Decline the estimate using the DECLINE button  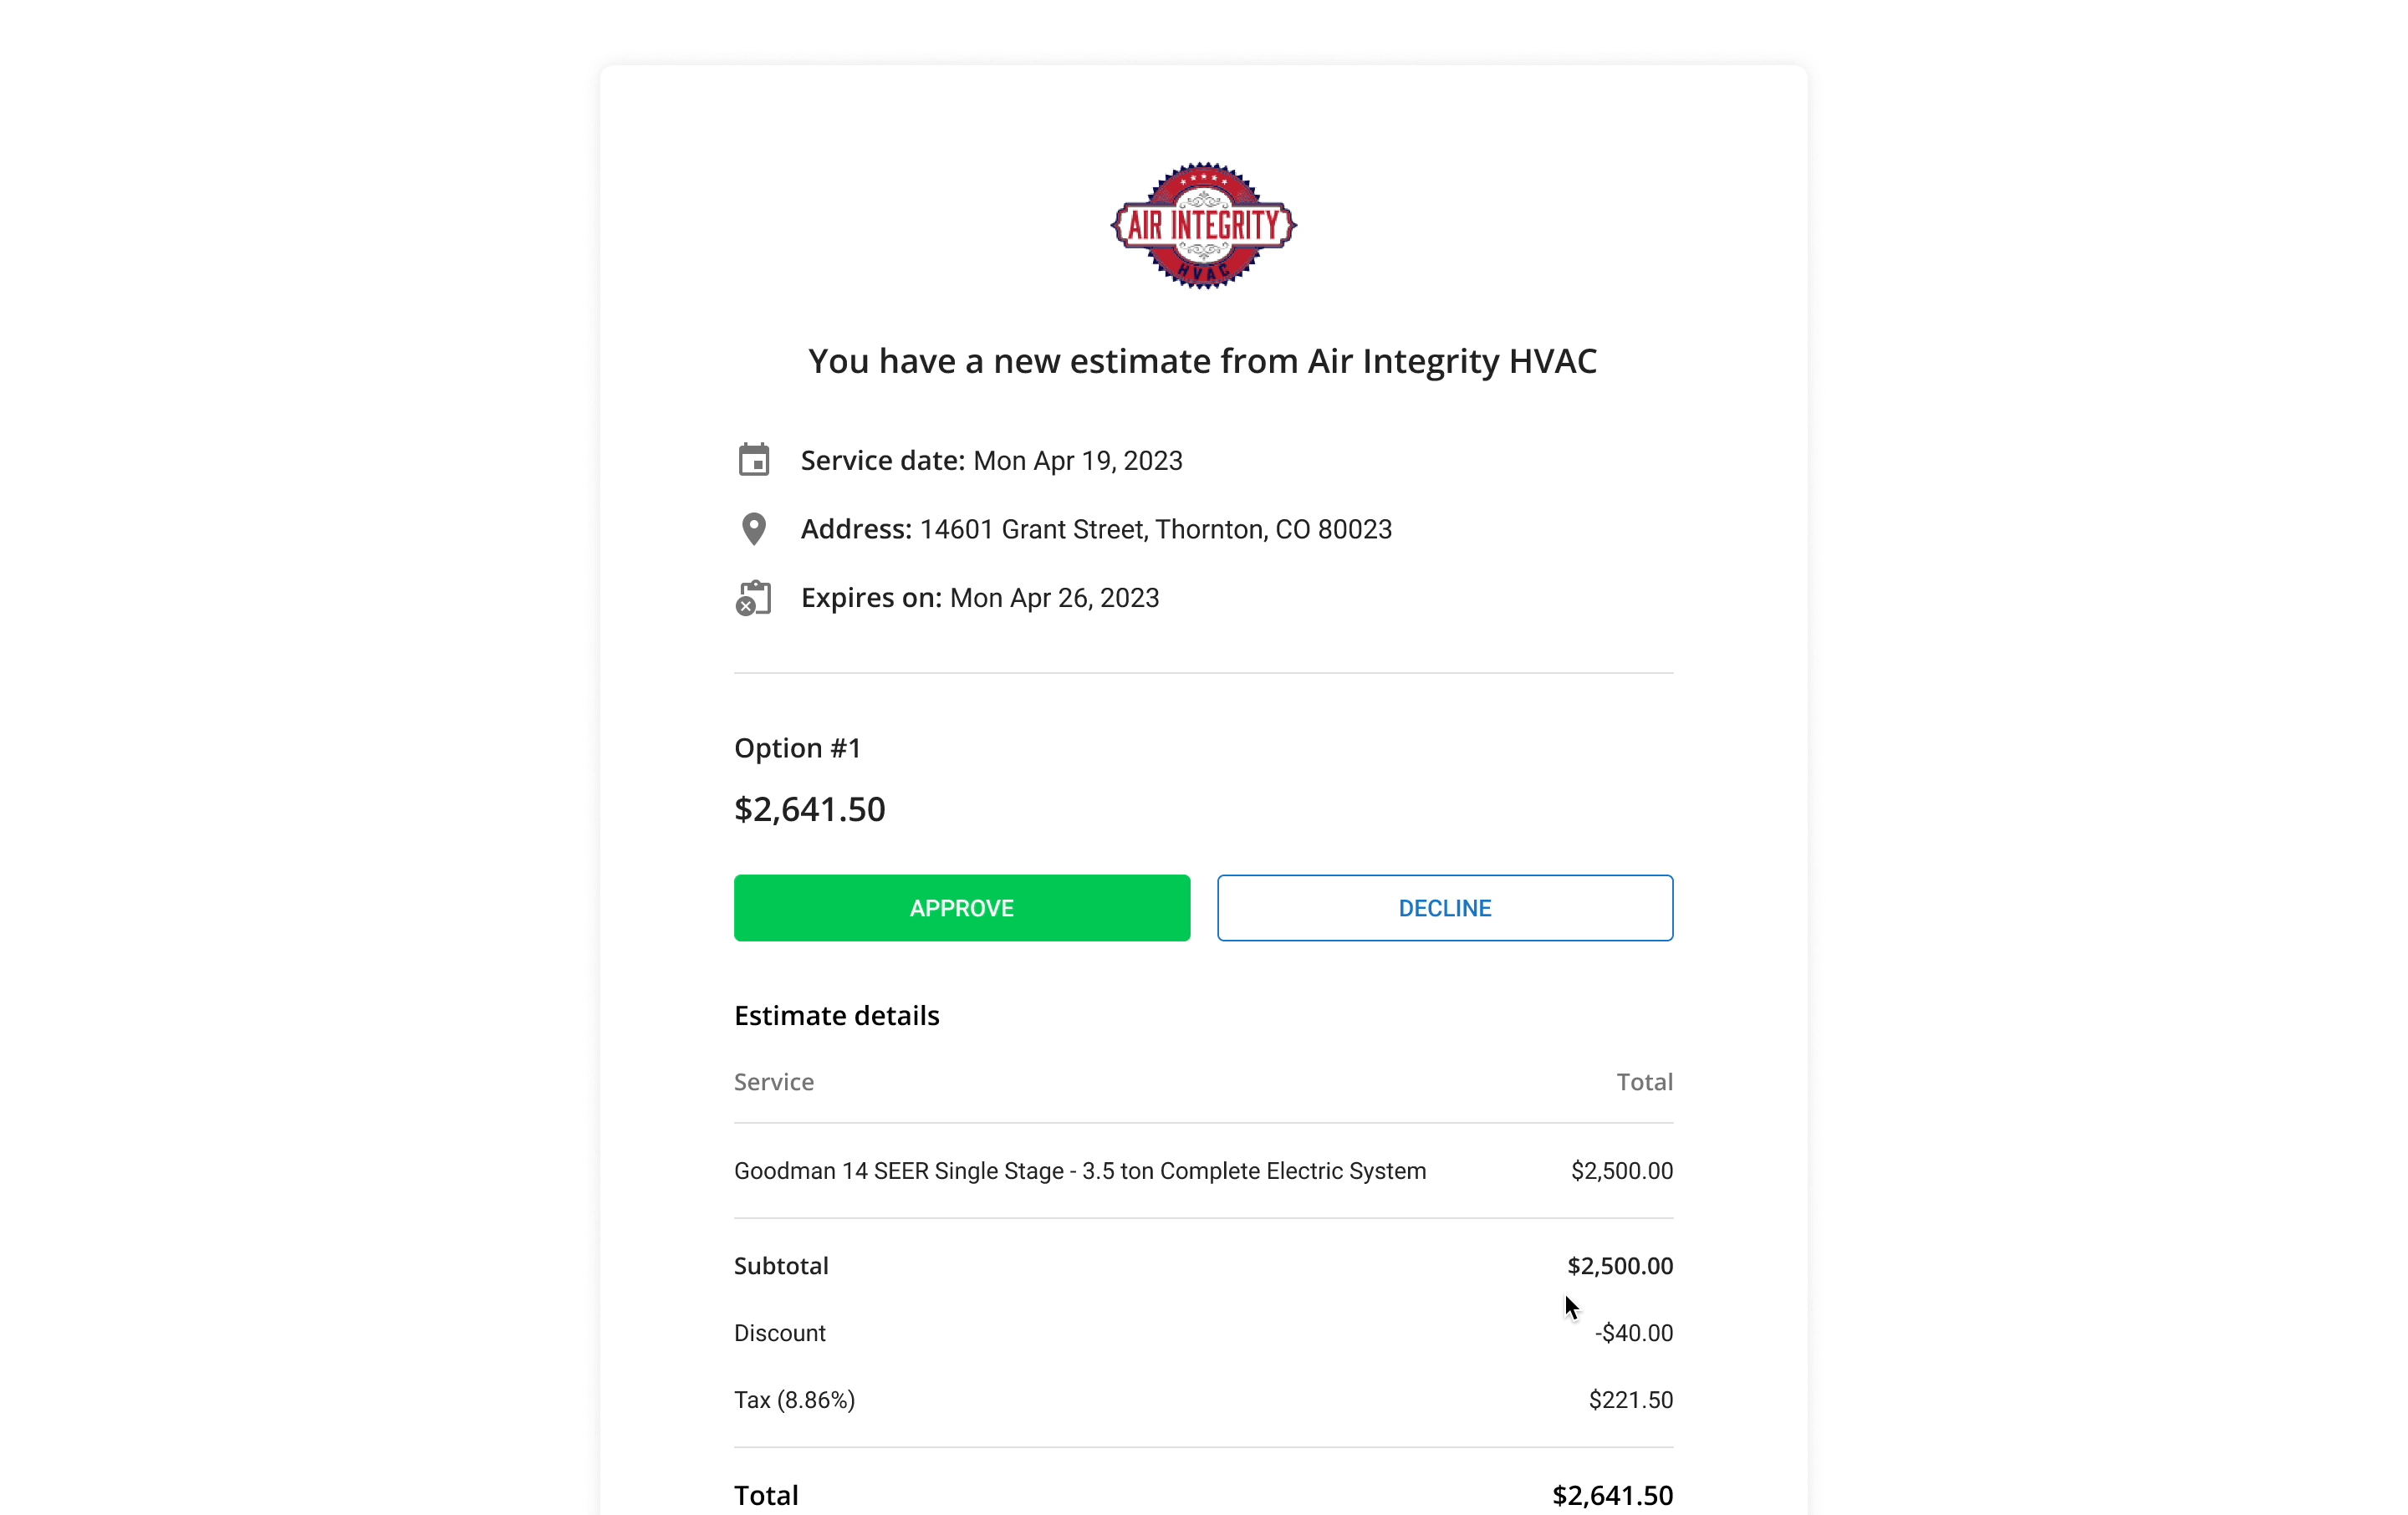pos(1444,908)
